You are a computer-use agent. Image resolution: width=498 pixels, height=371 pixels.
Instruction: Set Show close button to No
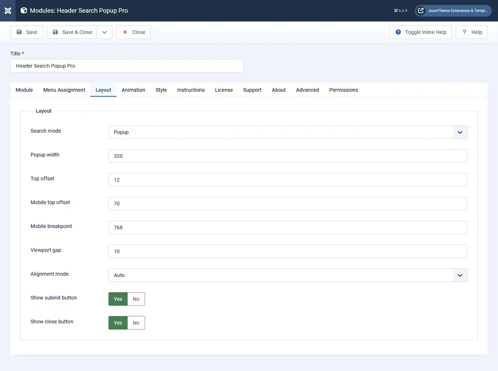click(136, 323)
